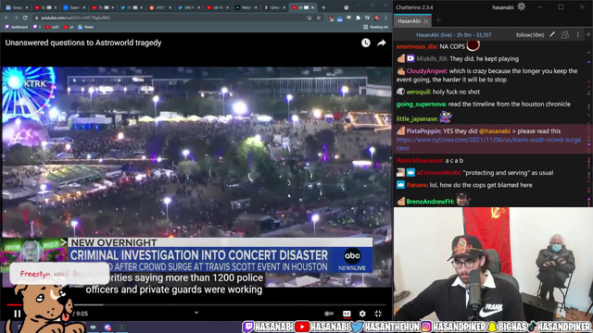This screenshot has height=333, width=593.
Task: Click the emote after little_japanase
Action: click(x=446, y=117)
